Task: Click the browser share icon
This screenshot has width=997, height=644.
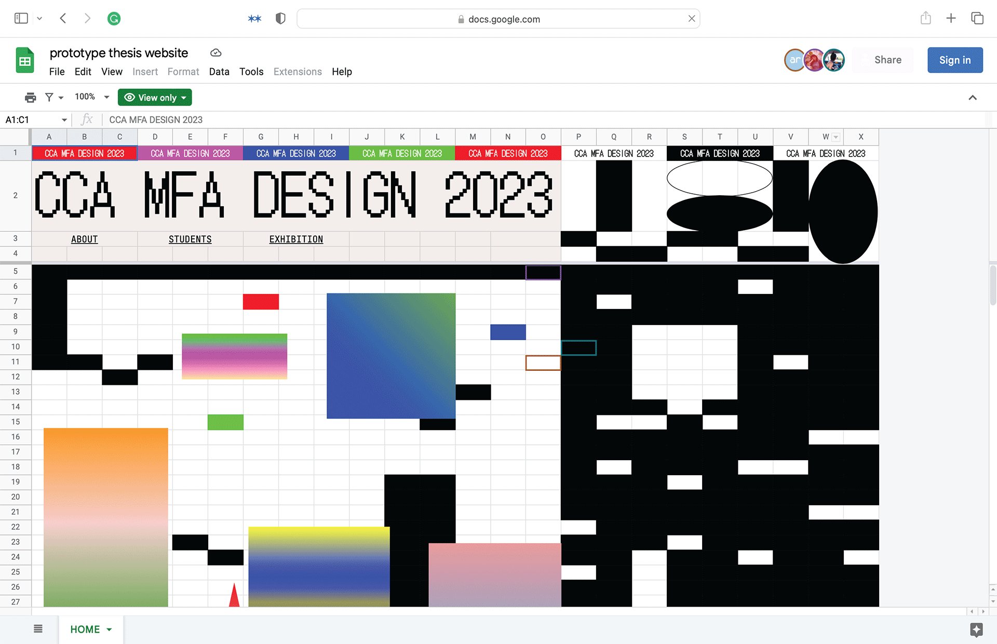Action: click(x=925, y=19)
